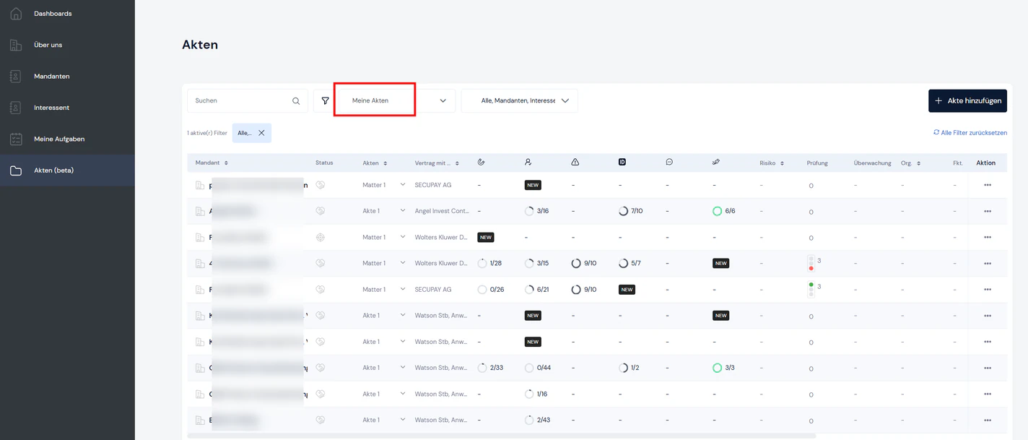This screenshot has height=440, width=1028.
Task: Select Interessent in the sidebar
Action: pyautogui.click(x=67, y=108)
